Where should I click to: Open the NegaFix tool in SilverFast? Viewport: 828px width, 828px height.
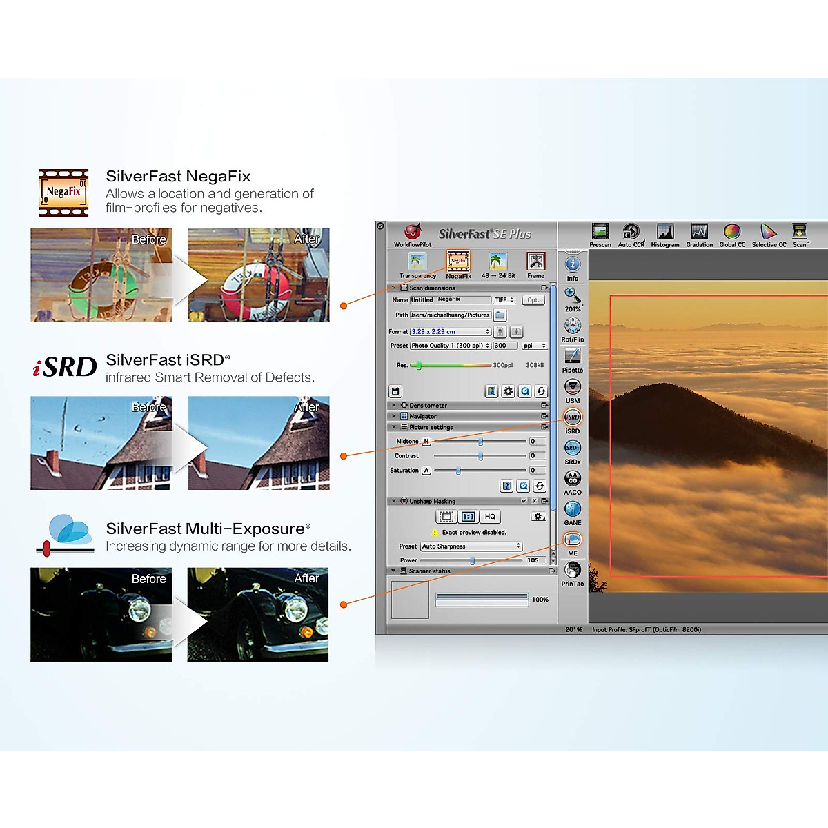click(x=458, y=262)
